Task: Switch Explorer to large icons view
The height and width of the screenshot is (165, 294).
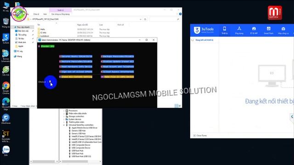Action: click(180, 106)
